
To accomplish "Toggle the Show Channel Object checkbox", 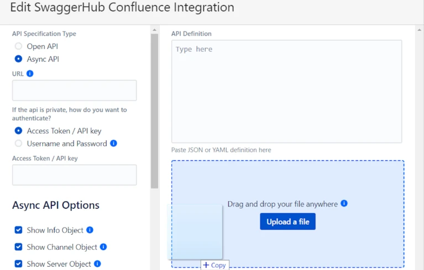I will pyautogui.click(x=18, y=247).
